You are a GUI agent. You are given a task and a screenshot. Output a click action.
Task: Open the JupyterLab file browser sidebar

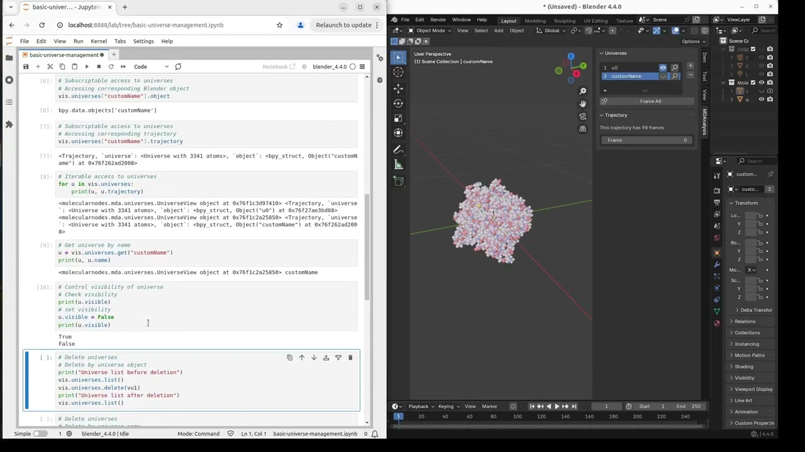[9, 57]
